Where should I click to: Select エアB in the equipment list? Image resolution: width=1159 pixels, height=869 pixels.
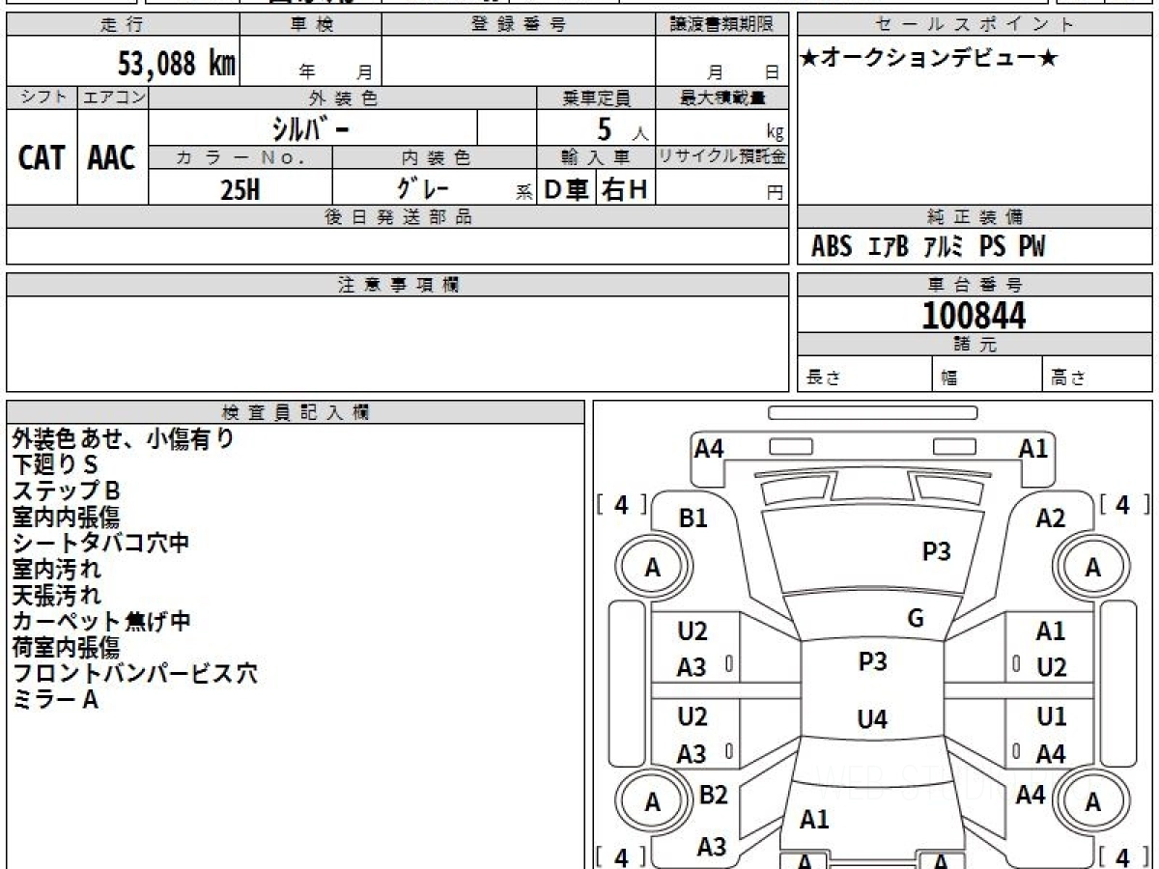coord(889,247)
